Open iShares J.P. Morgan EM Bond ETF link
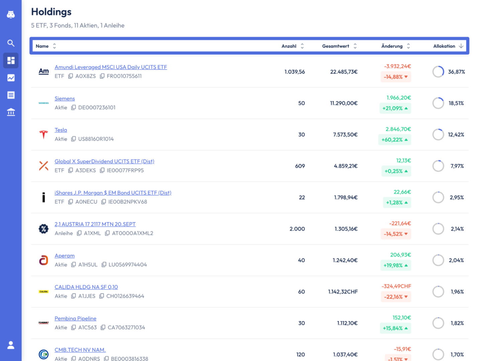Viewport: 478px width, 361px height. (113, 193)
